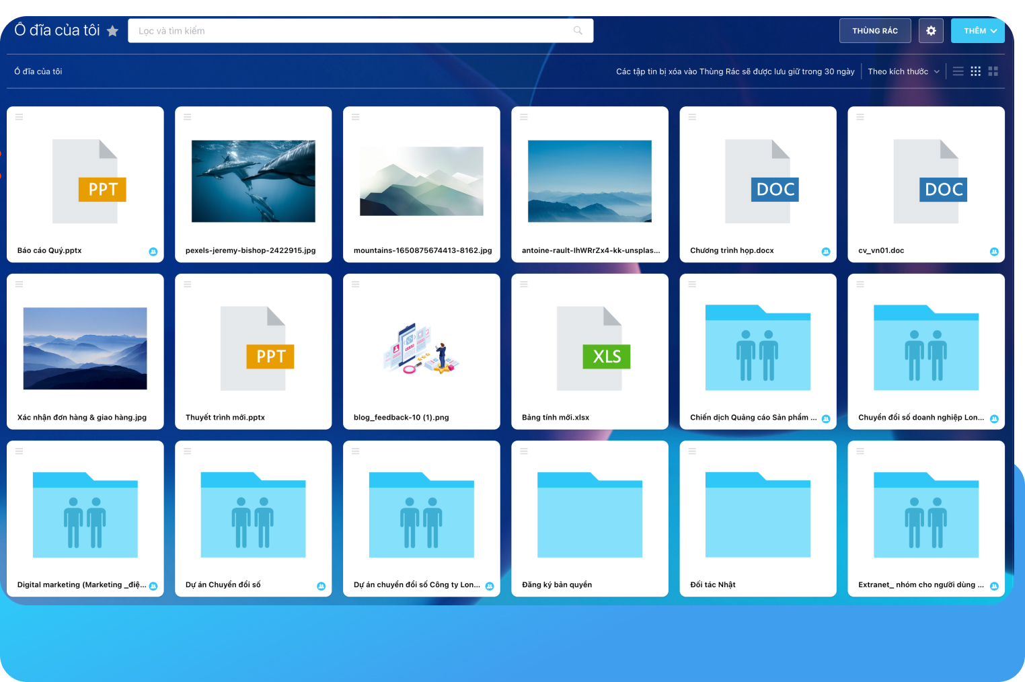Click shared badge on Báo cáo Quý.pptx
Viewport: 1025px width, 682px height.
153,252
